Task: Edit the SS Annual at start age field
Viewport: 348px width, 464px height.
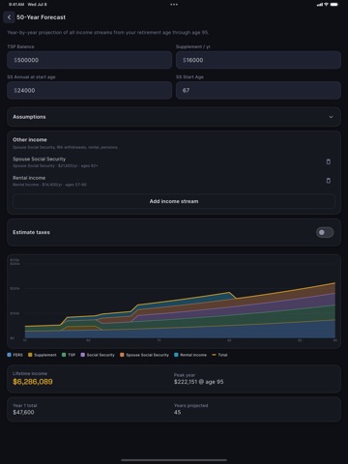Action: pos(89,90)
